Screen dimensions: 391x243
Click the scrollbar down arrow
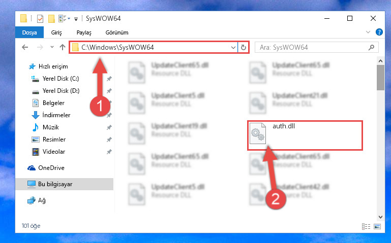coord(380,217)
